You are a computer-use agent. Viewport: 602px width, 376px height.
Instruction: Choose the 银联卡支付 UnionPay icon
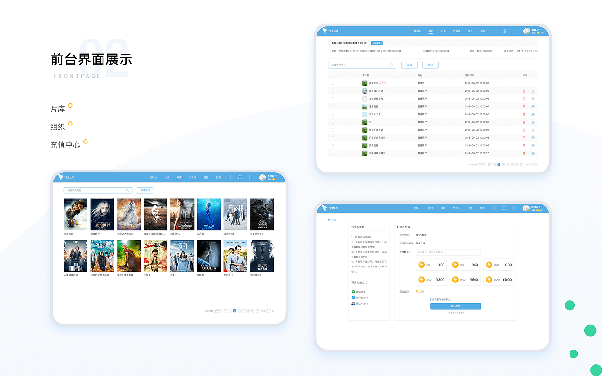pos(353,303)
